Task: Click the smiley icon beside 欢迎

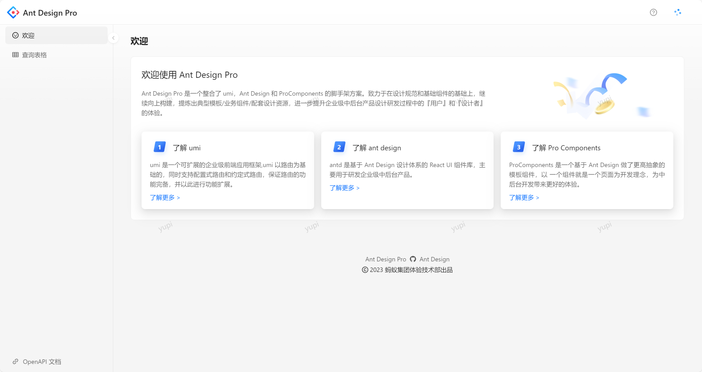Action: pyautogui.click(x=15, y=35)
